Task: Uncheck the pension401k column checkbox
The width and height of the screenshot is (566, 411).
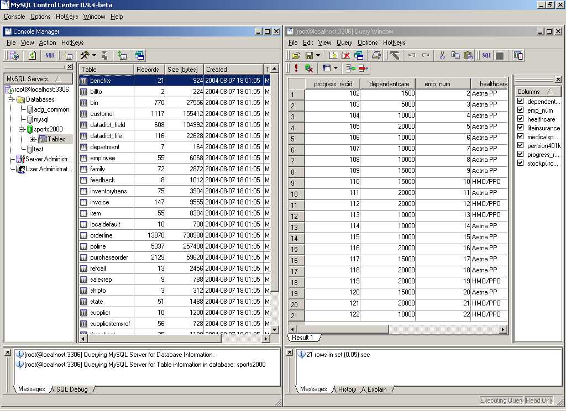Action: coord(521,145)
